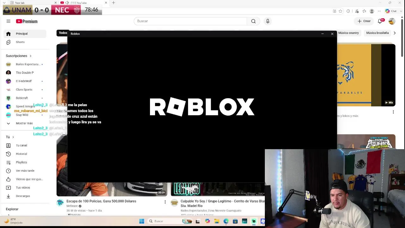Open the MrBeast channel name link
Screen dimensions: 405x228
72,206
